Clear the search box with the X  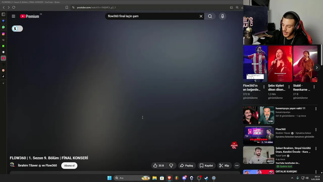(x=201, y=16)
